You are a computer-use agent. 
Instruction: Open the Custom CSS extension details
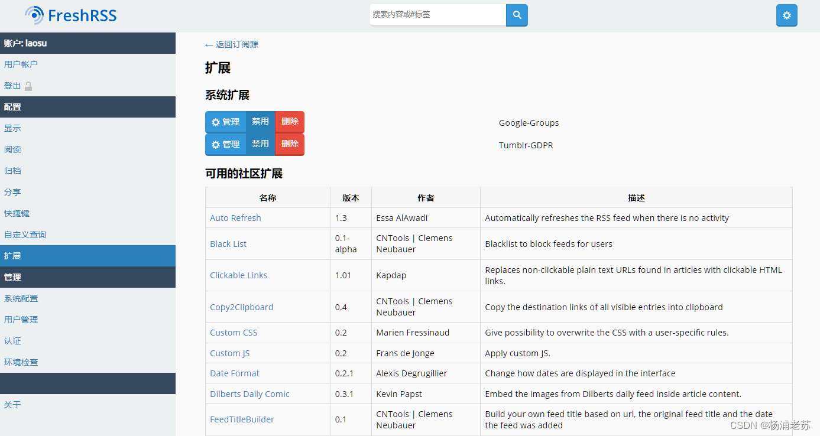click(234, 332)
